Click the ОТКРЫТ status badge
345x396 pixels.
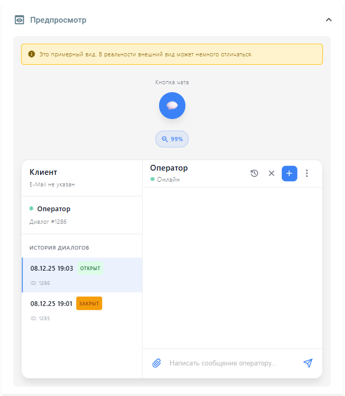tap(90, 269)
